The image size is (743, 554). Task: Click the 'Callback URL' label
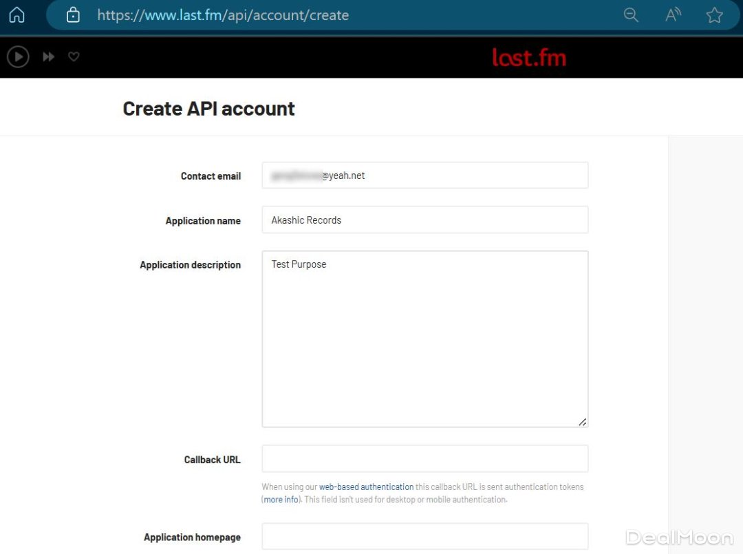pyautogui.click(x=212, y=460)
